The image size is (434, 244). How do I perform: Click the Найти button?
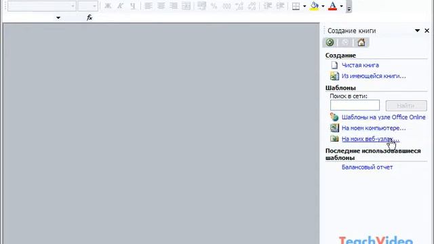coord(406,106)
